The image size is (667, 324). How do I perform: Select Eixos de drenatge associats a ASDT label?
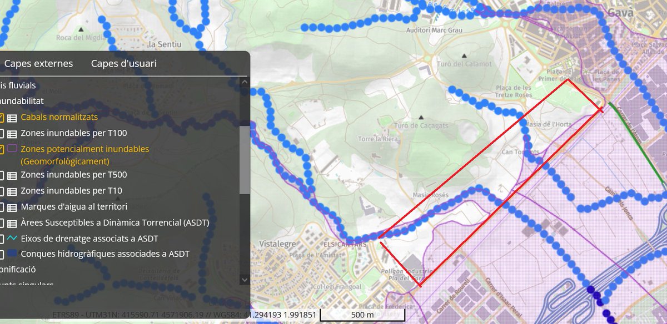[89, 239]
